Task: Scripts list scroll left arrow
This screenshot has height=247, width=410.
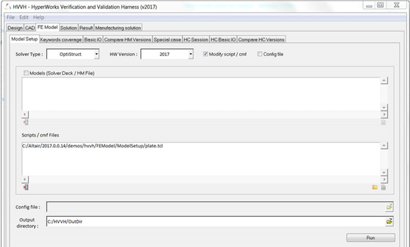Action: [25, 179]
